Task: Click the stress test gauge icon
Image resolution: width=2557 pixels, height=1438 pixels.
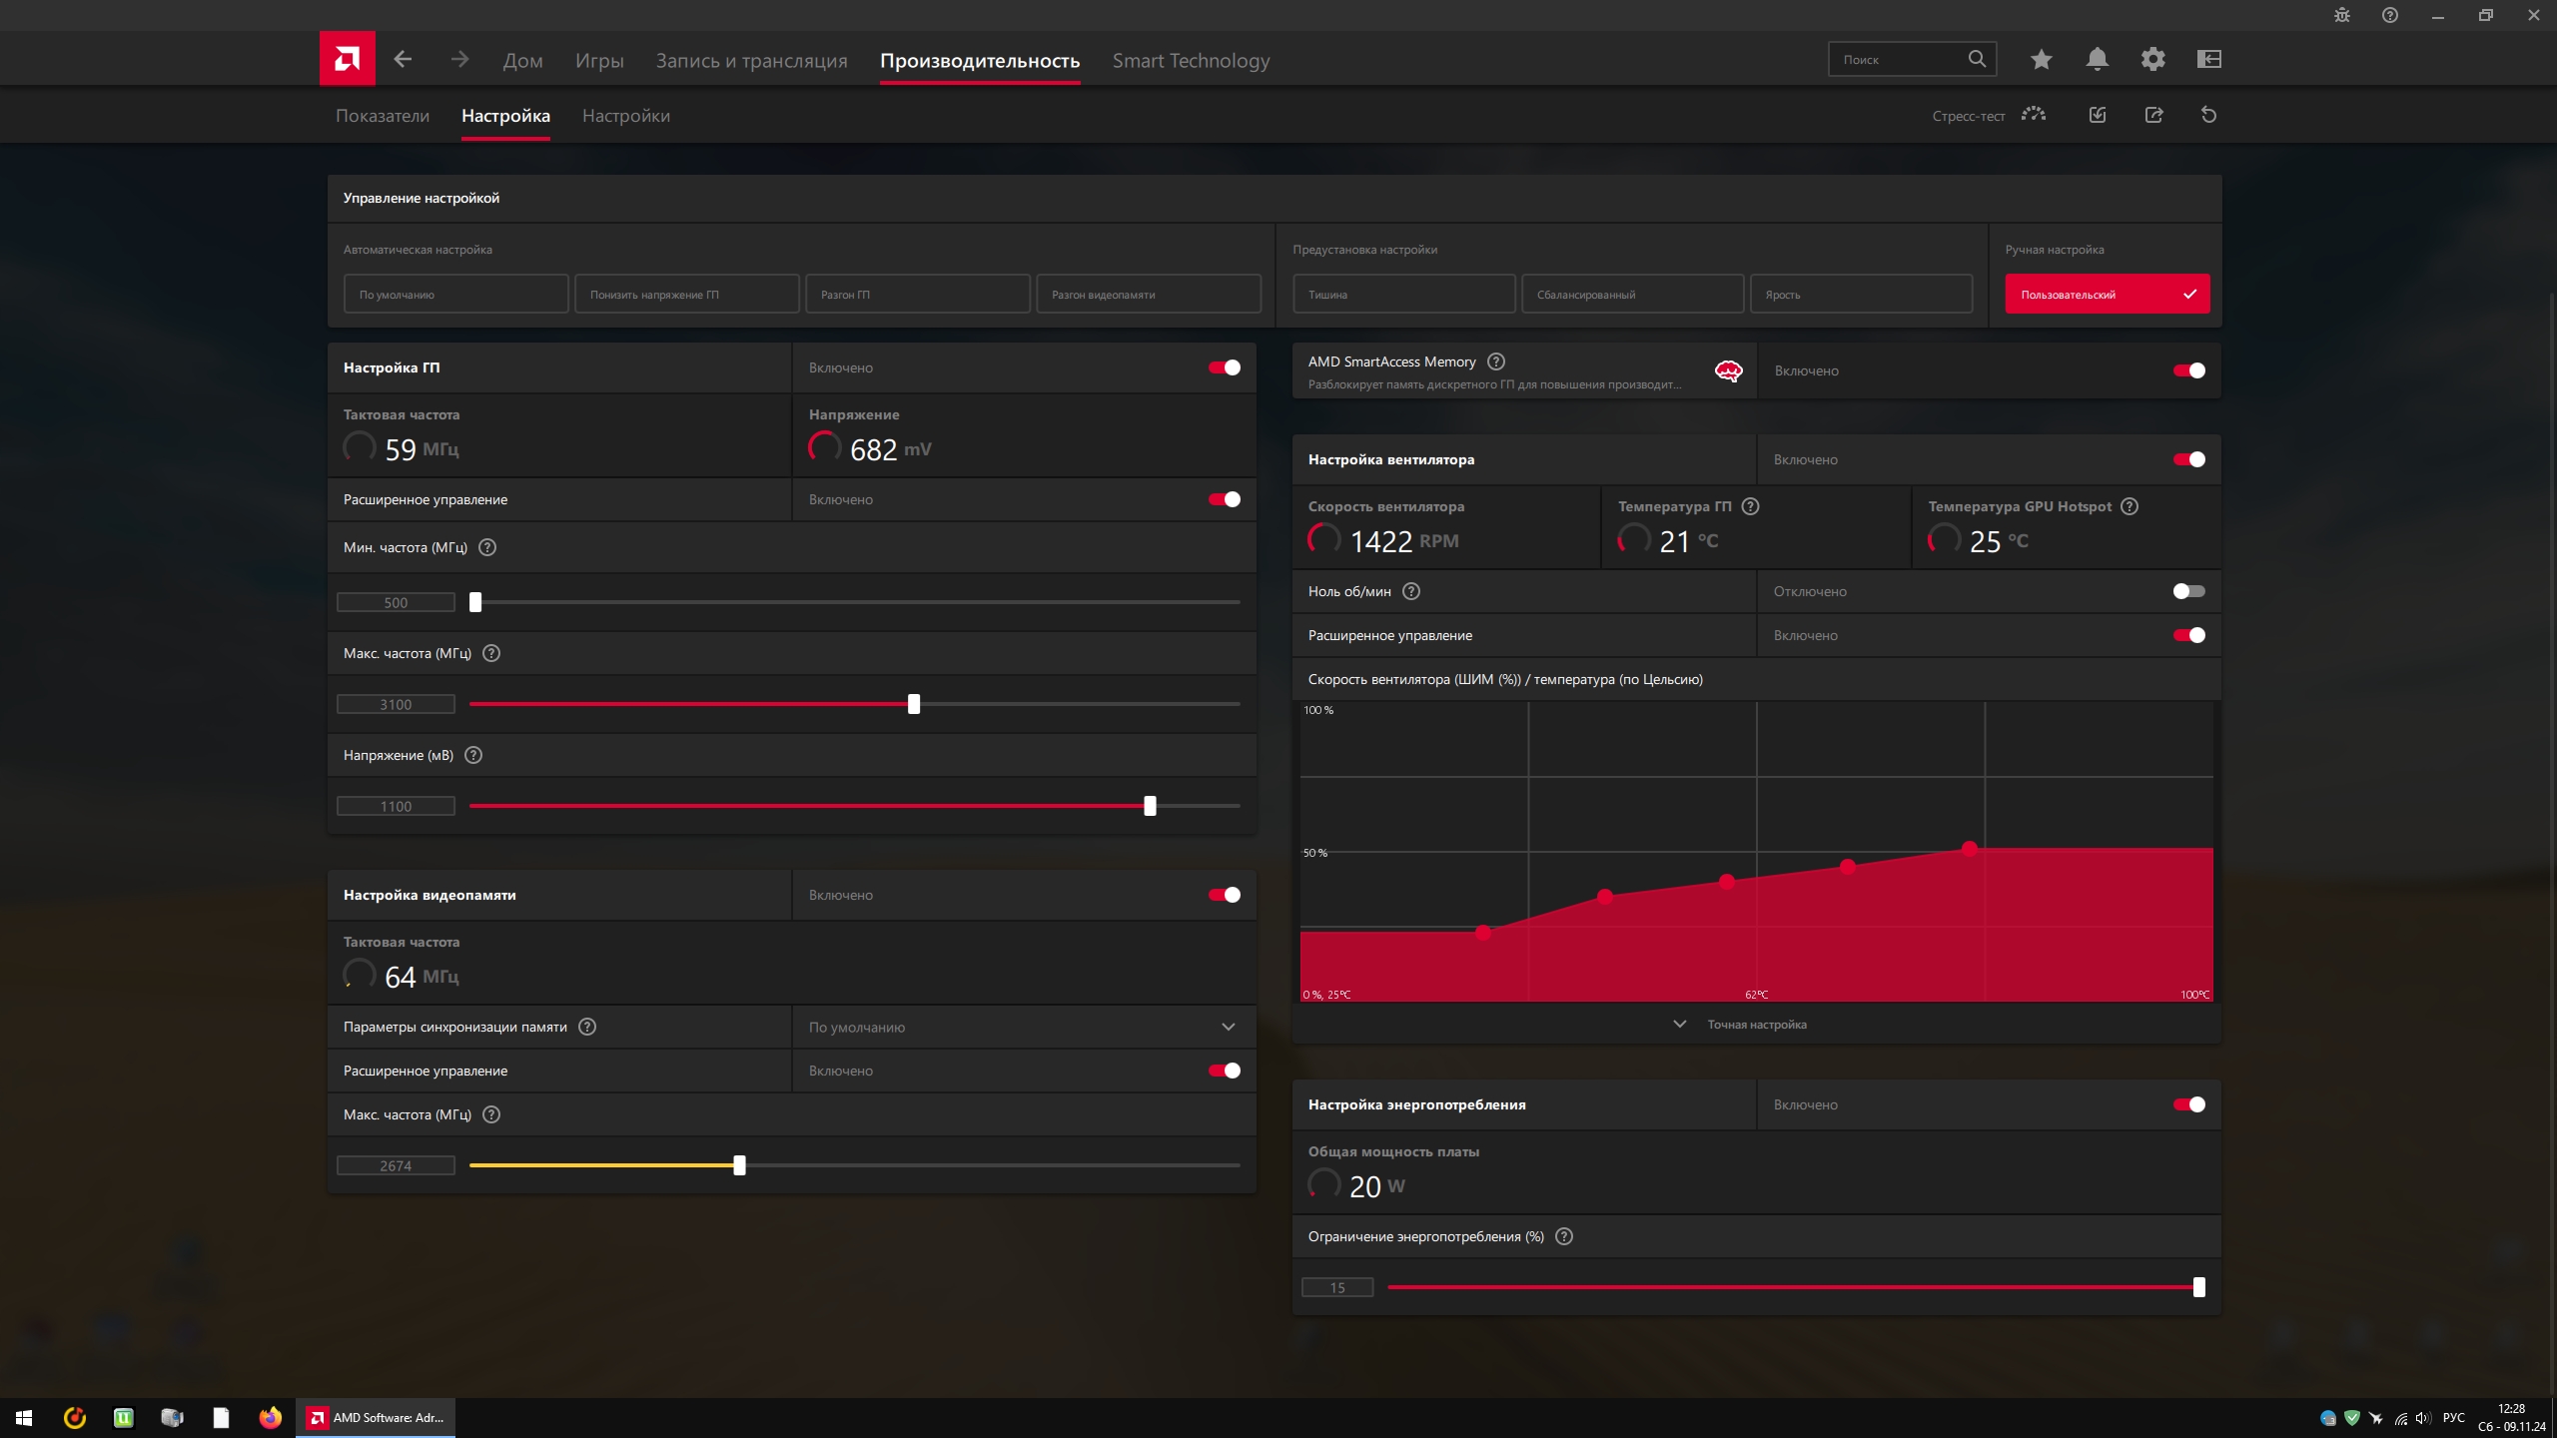Action: click(x=2033, y=115)
